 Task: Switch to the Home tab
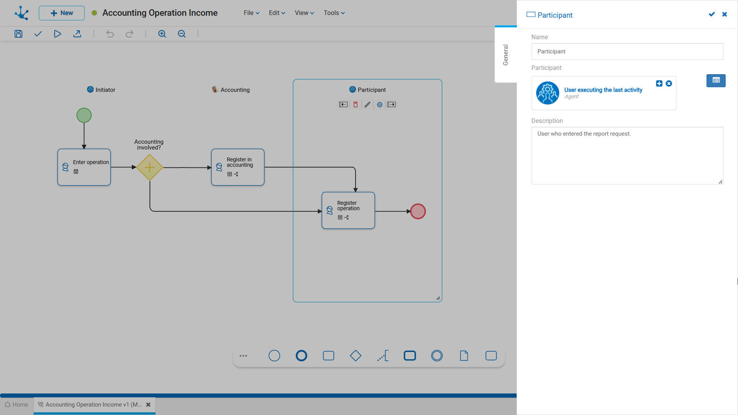pos(17,405)
